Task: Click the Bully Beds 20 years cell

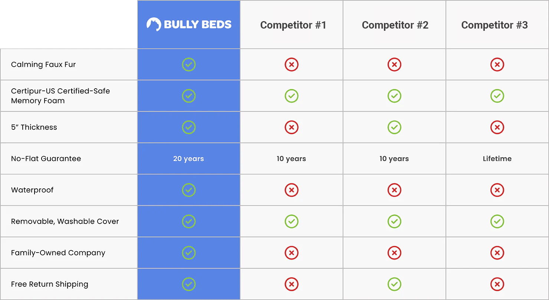Action: tap(188, 159)
